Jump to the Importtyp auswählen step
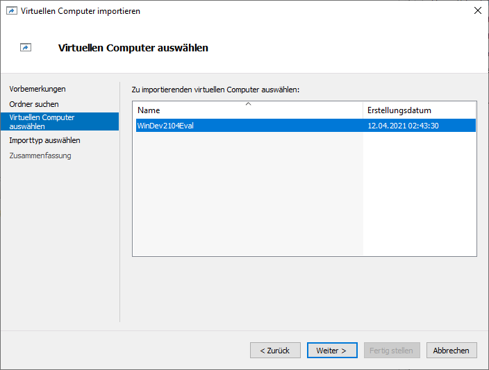Viewport: 489px width, 370px height. point(44,140)
